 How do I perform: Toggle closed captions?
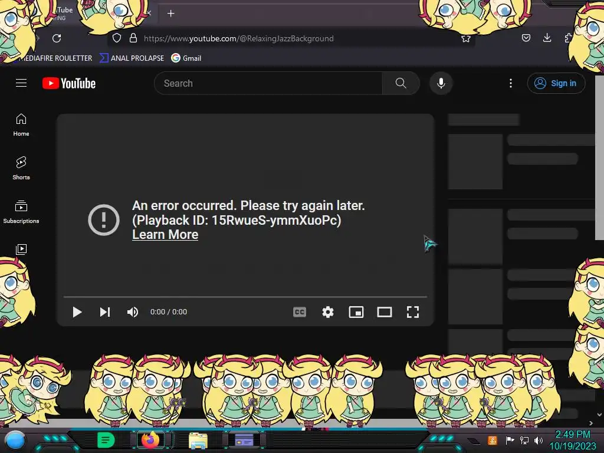(300, 312)
